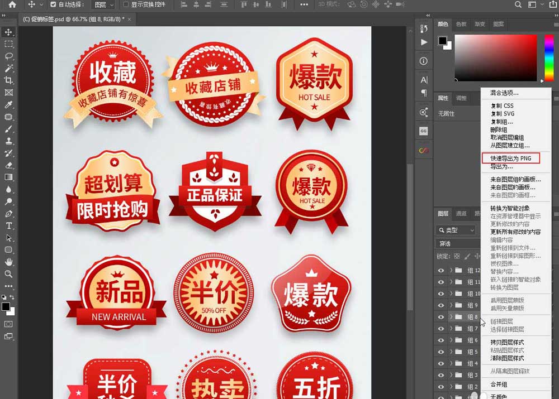Switch to the 色板 panel tab
Screen dimensions: 559x399
461,24
